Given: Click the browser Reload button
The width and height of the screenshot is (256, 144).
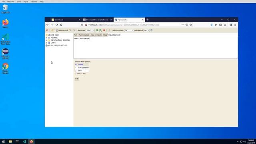Looking at the screenshot, I should pos(57,25).
